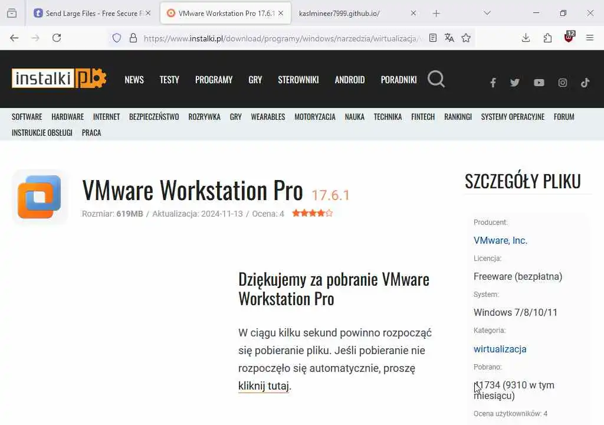Go to SYSTEMY OPERACYJNE category

(513, 117)
